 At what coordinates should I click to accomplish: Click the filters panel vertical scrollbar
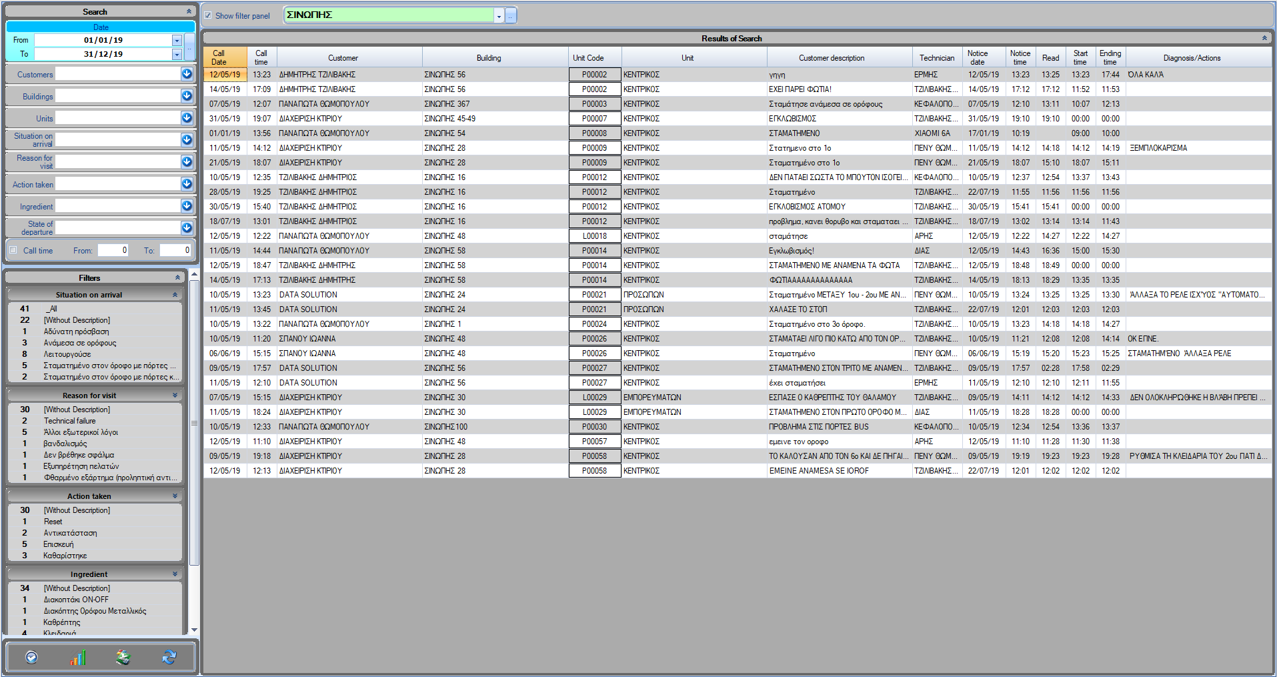(194, 422)
